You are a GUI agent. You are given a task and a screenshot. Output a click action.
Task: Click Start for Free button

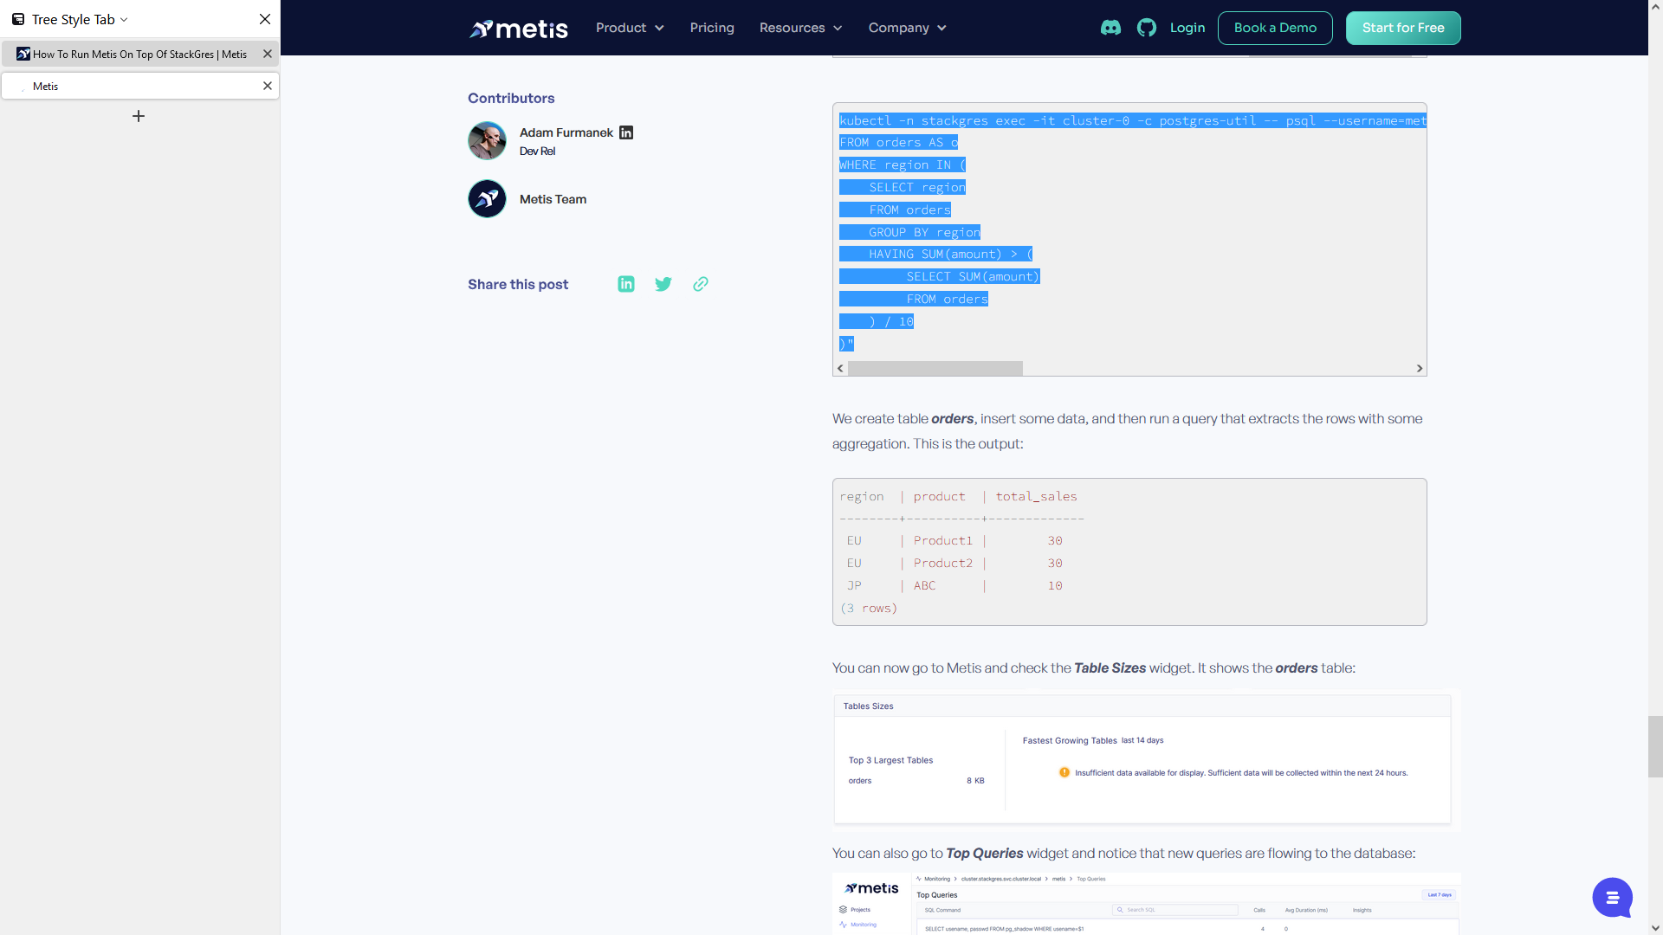coord(1403,28)
